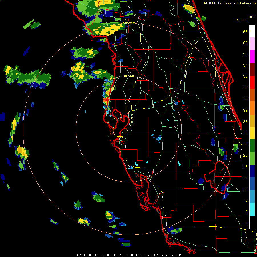Click the gold 38 kft legend swatch
The width and height of the screenshot is (257, 257).
[252, 121]
